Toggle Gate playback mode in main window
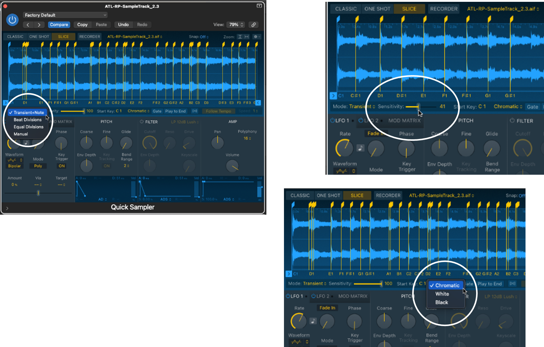Viewport: 544px width, 347px height. (157, 111)
